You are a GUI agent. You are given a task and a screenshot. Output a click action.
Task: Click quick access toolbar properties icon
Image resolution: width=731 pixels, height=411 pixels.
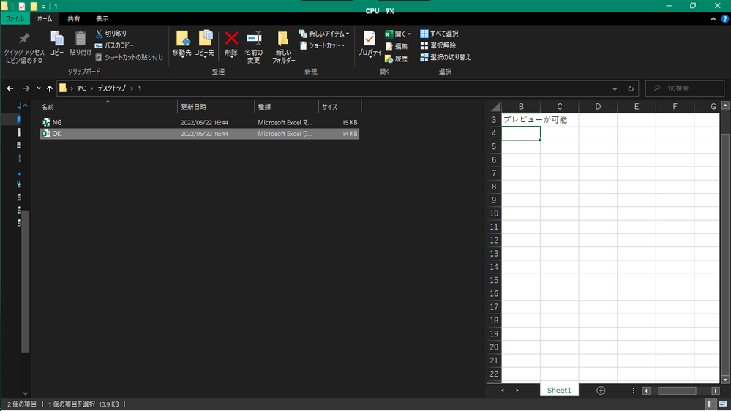click(21, 7)
